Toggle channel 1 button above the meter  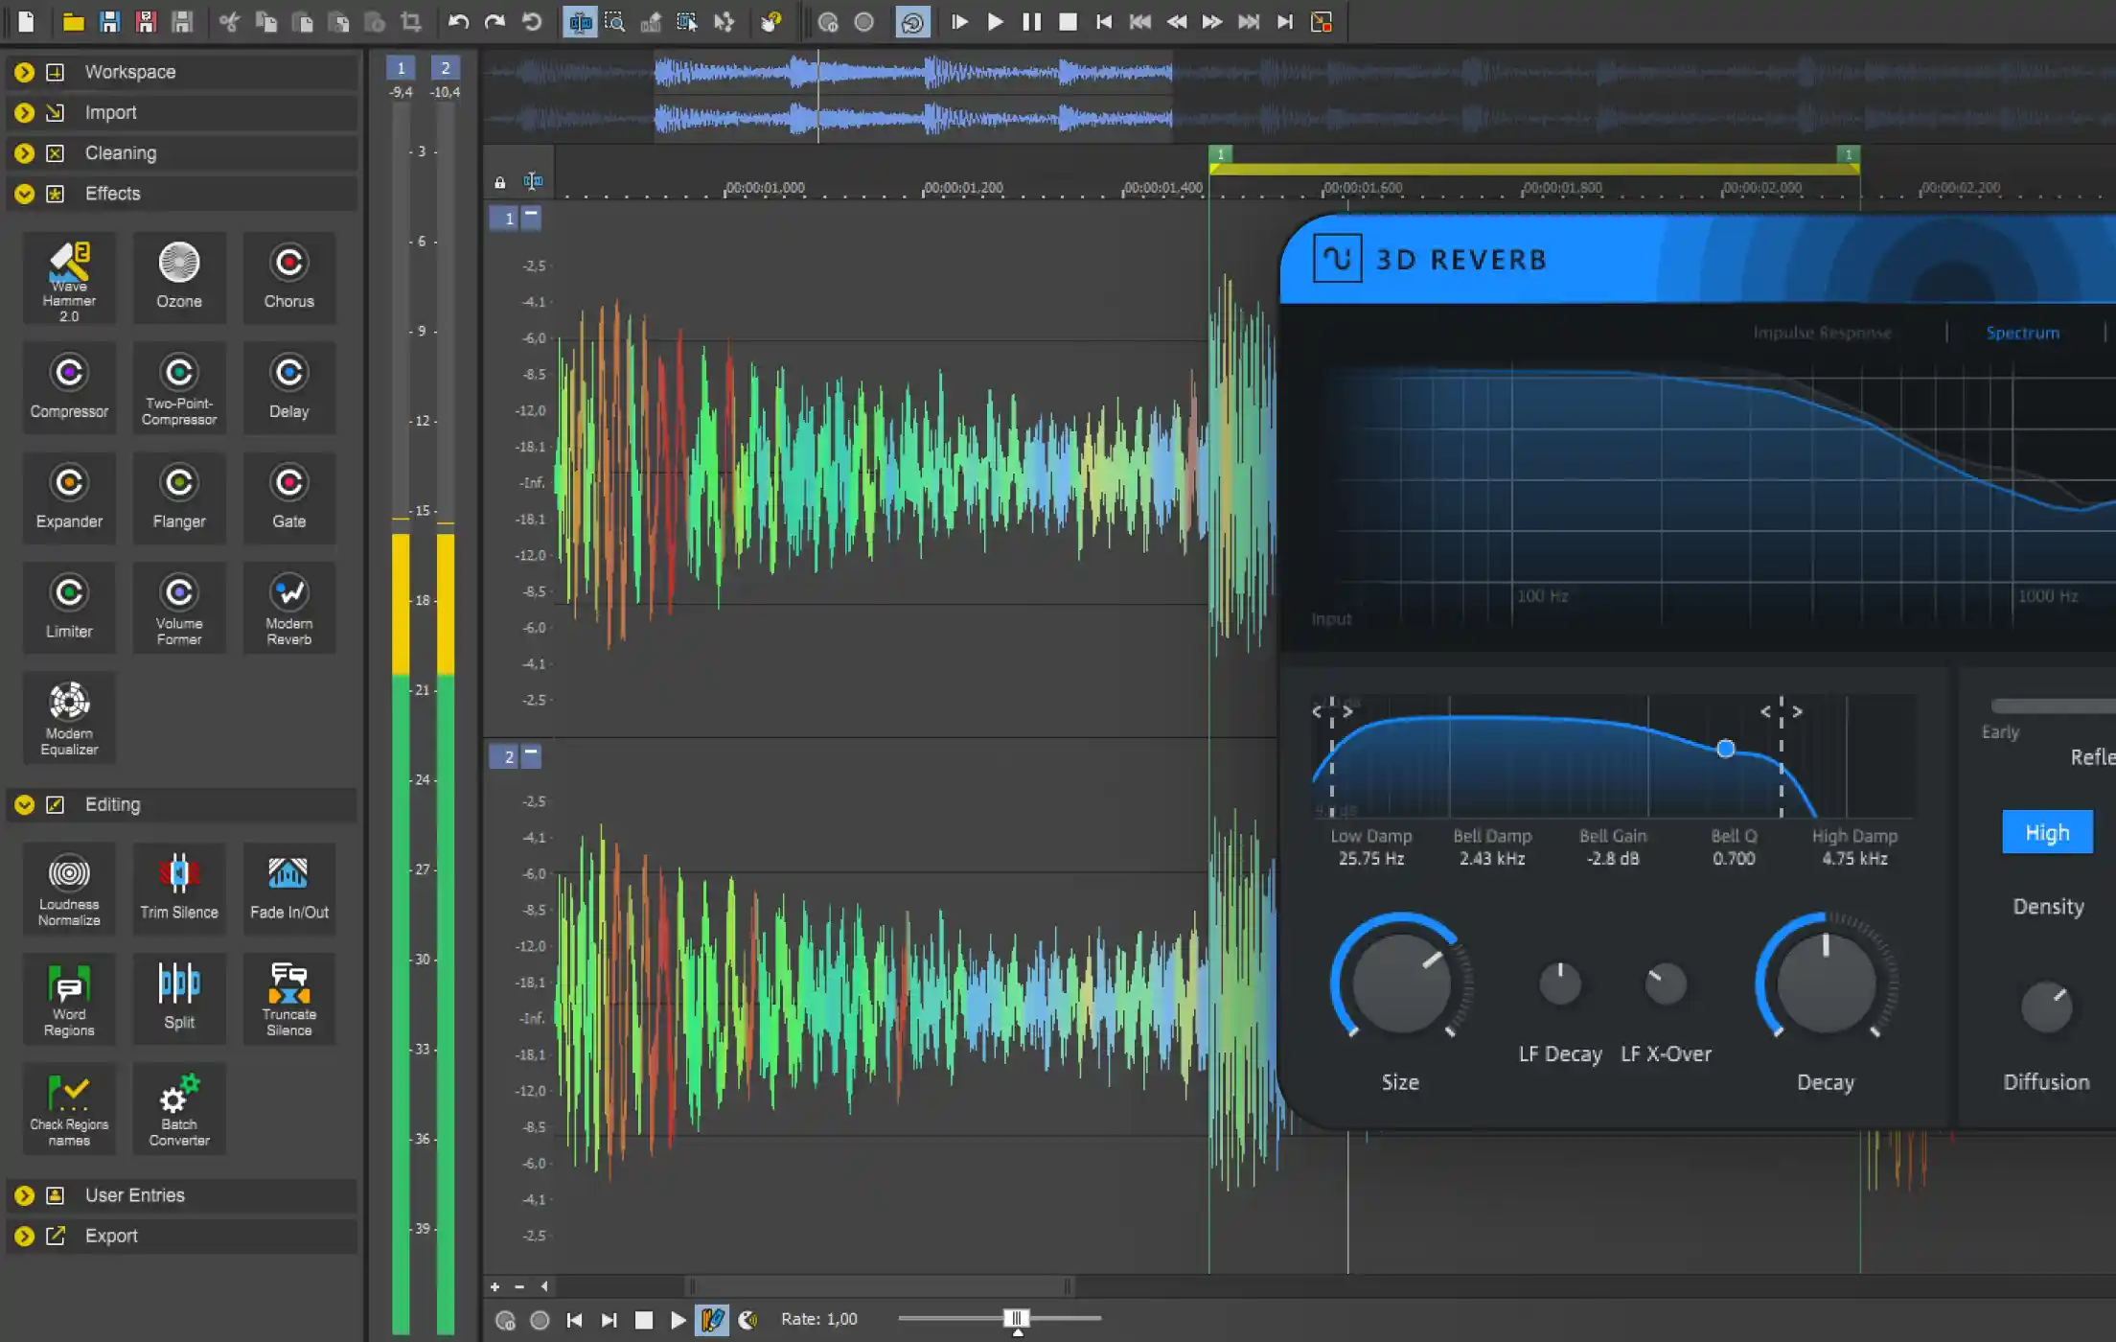pyautogui.click(x=401, y=68)
